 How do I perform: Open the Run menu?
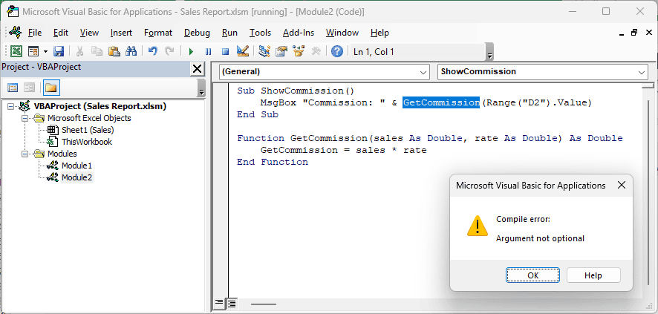point(229,33)
